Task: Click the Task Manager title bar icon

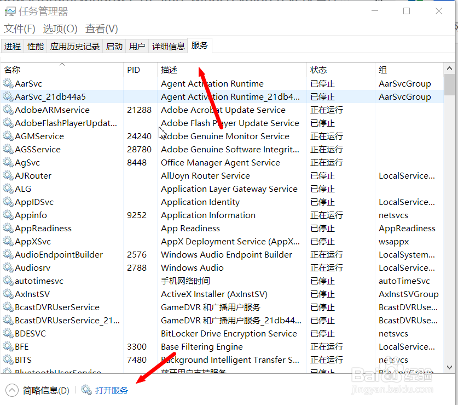Action: click(10, 12)
